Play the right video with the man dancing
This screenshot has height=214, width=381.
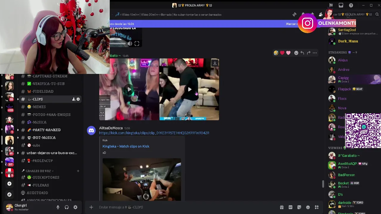(x=190, y=89)
